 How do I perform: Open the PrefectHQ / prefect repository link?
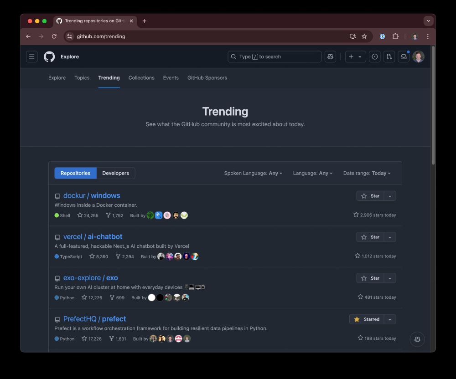click(x=94, y=319)
